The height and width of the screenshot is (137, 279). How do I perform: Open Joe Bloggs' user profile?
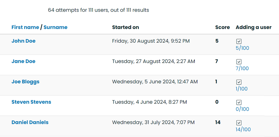pos(25,82)
